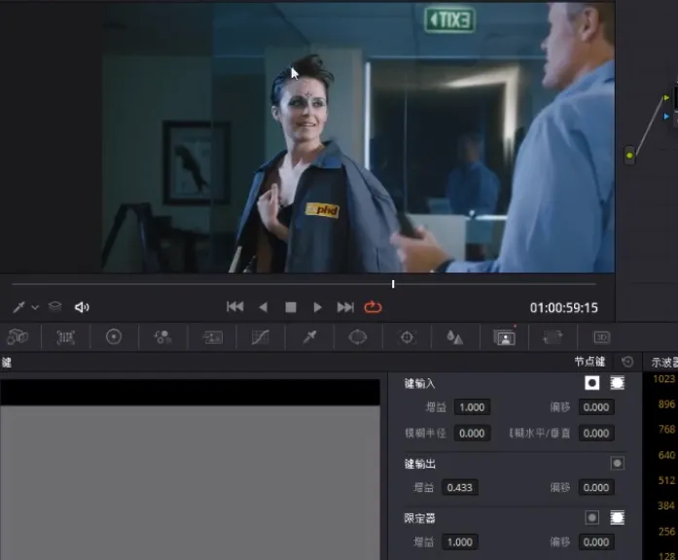Open the Color Wheels palette

114,336
